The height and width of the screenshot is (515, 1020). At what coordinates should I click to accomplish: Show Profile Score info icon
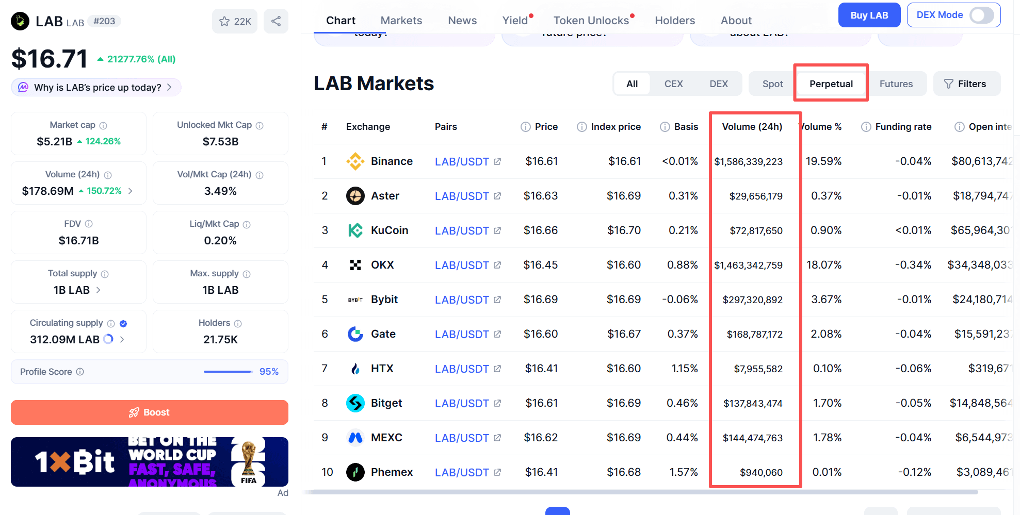pos(80,372)
